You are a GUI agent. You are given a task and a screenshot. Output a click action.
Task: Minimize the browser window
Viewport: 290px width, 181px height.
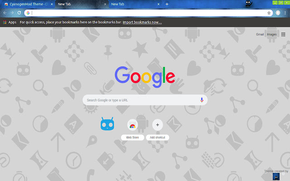(275, 3)
